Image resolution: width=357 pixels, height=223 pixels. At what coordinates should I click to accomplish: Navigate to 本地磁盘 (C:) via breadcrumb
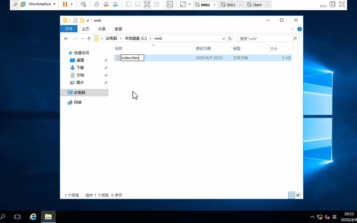pos(135,38)
